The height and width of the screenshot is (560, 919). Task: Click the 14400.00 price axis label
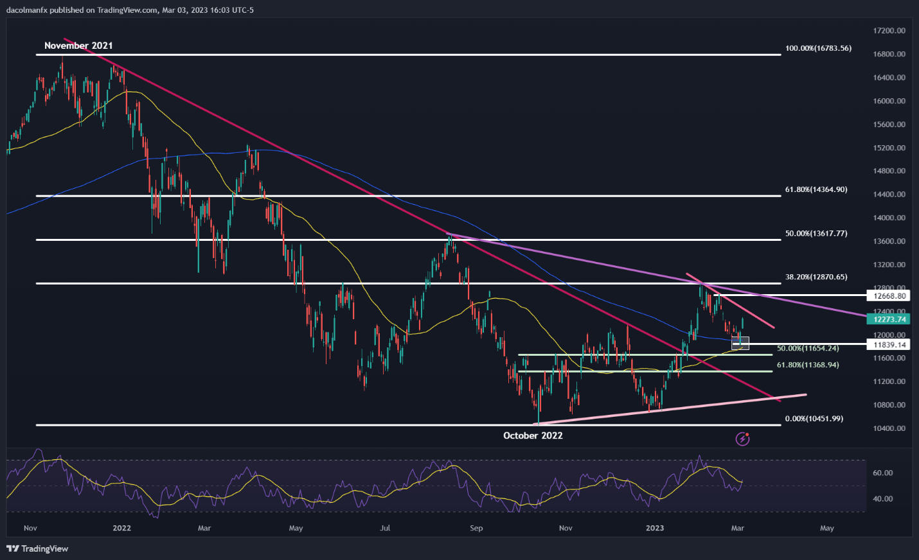click(889, 195)
